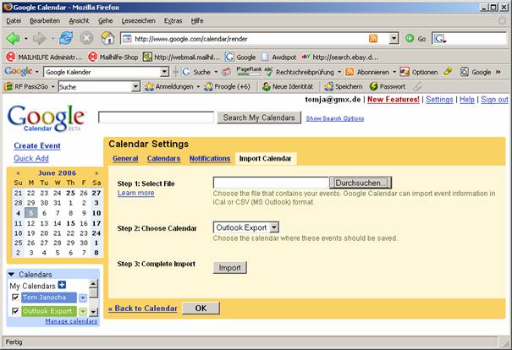Expand the Google toolbar overflow chevron
Image resolution: width=512 pixels, height=350 pixels.
point(498,72)
